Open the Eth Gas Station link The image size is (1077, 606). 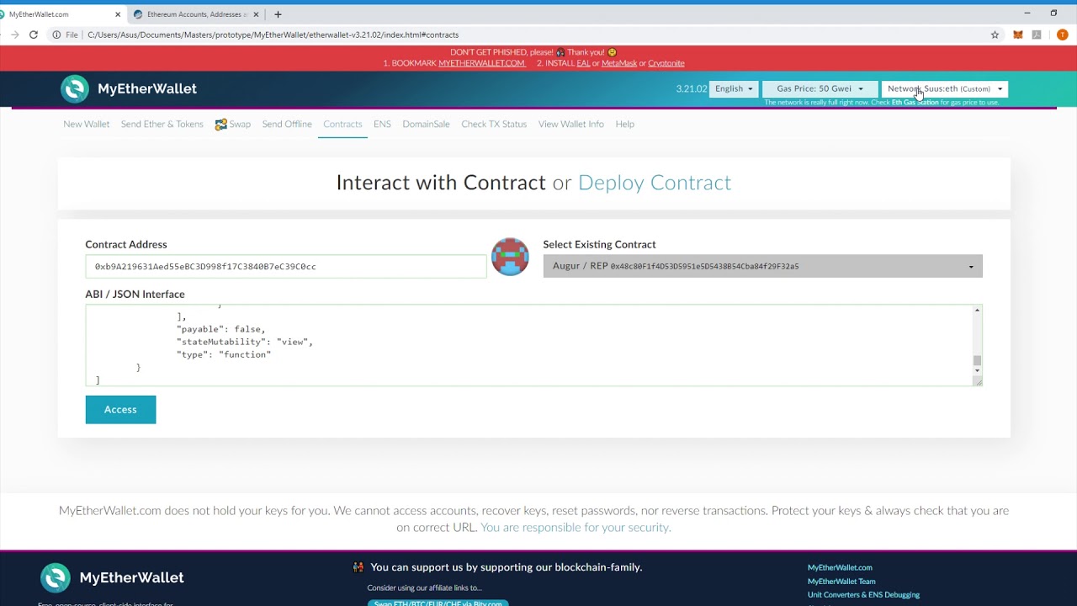(x=915, y=103)
